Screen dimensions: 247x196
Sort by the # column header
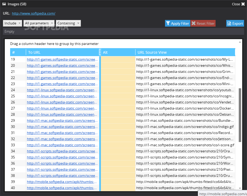point(18,52)
